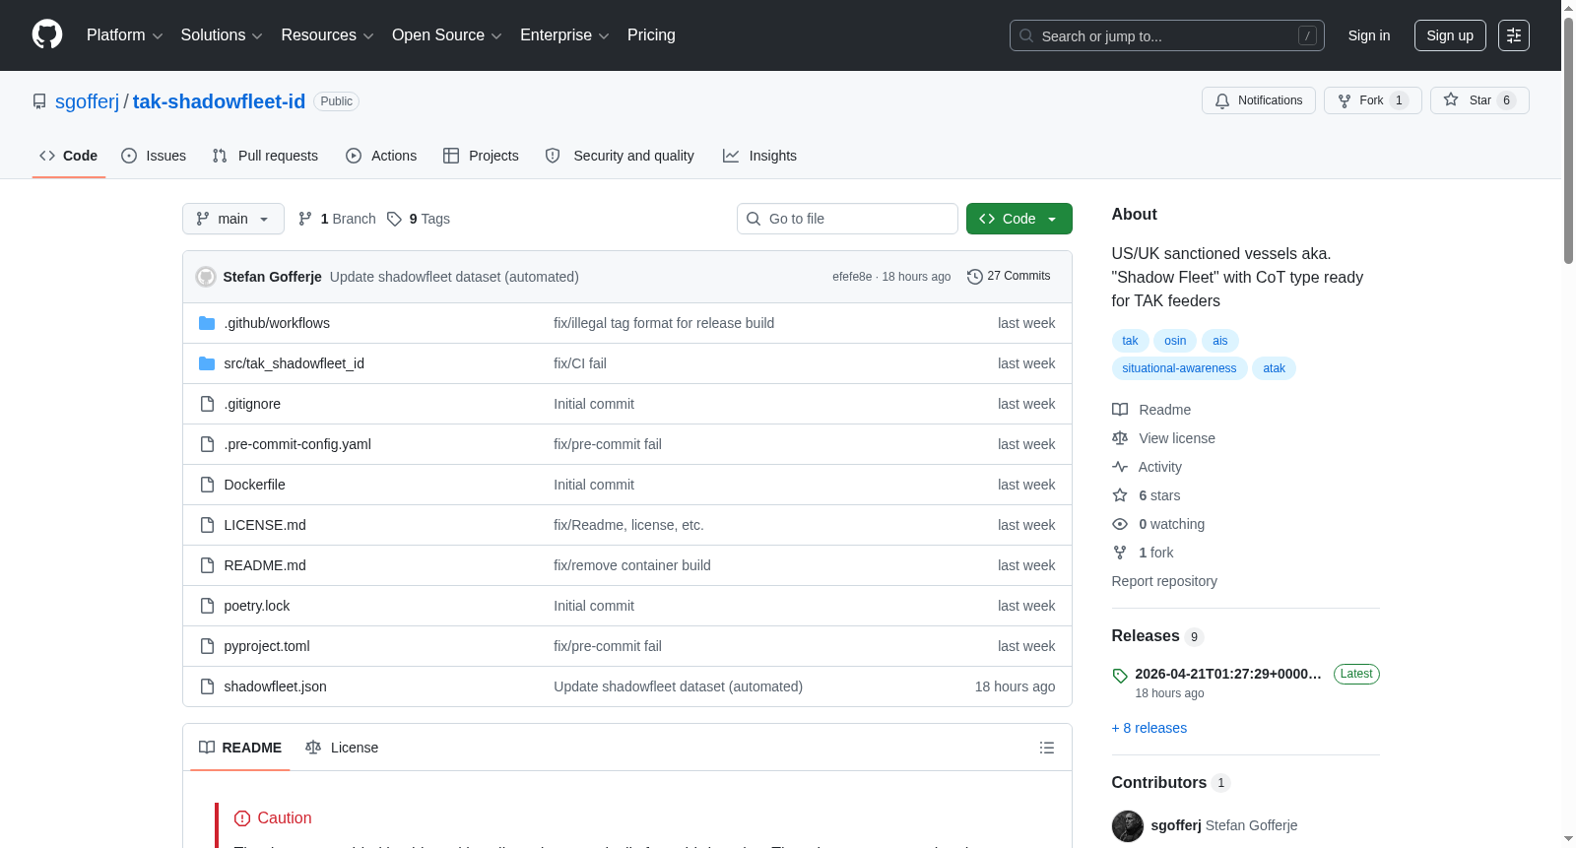Switch to the Insights tab

point(759,156)
